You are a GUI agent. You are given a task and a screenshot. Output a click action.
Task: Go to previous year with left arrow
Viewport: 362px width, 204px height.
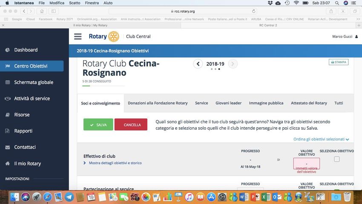[x=198, y=64]
